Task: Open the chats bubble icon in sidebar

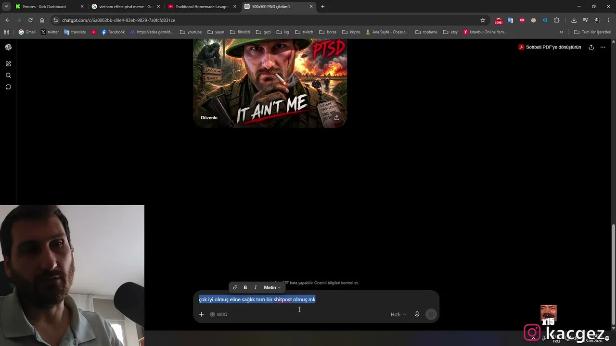Action: click(8, 87)
